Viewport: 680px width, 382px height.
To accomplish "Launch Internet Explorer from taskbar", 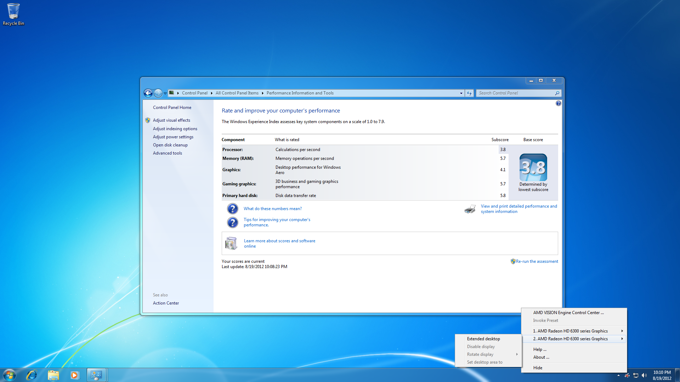I will [32, 375].
